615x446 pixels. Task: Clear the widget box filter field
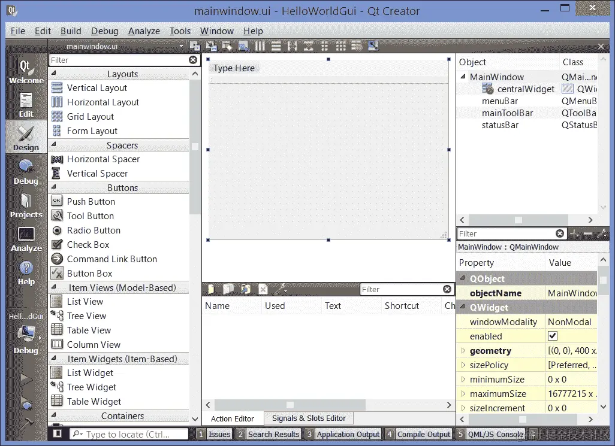[x=193, y=60]
